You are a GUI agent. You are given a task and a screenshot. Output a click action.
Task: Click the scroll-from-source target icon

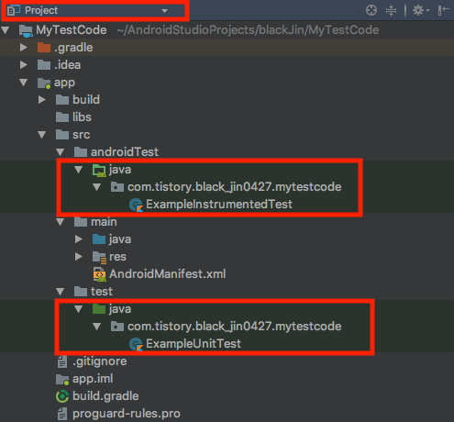click(x=371, y=10)
